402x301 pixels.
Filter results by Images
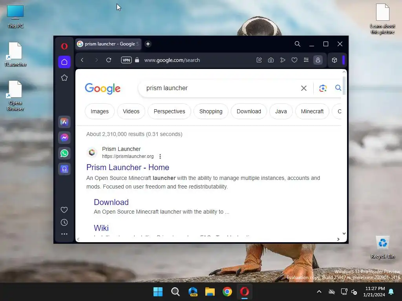click(100, 111)
